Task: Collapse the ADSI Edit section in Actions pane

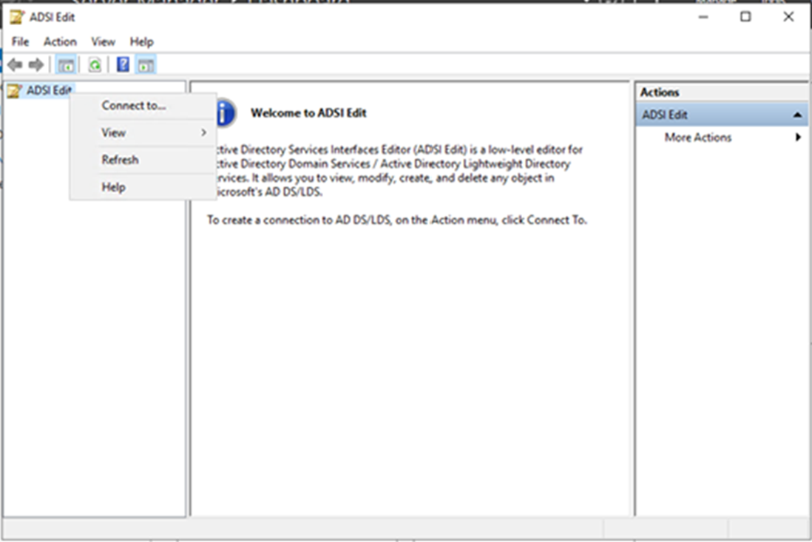Action: pos(797,115)
